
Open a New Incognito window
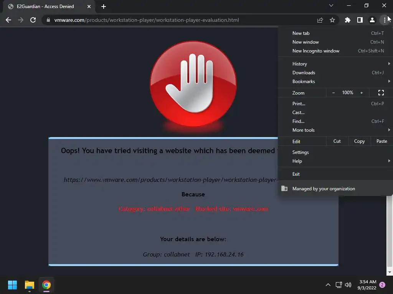[335, 51]
